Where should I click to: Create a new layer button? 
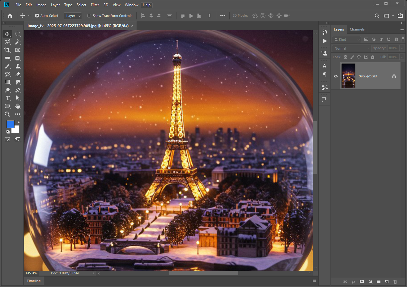click(x=387, y=282)
